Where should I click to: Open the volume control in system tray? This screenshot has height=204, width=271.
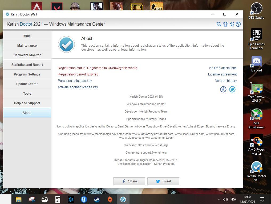(225, 199)
